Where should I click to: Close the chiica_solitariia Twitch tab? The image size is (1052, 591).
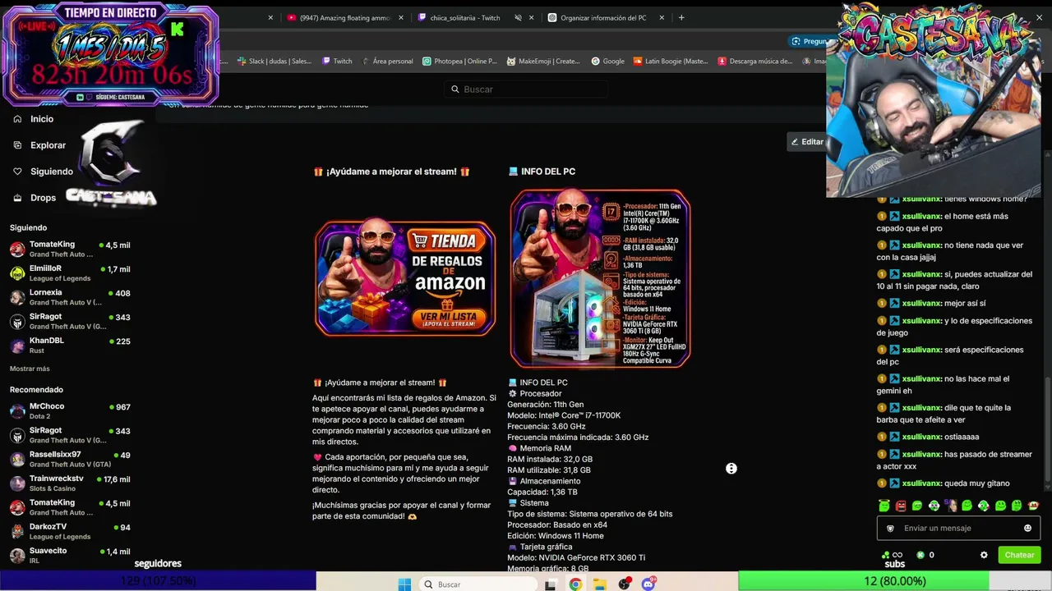[x=532, y=17]
